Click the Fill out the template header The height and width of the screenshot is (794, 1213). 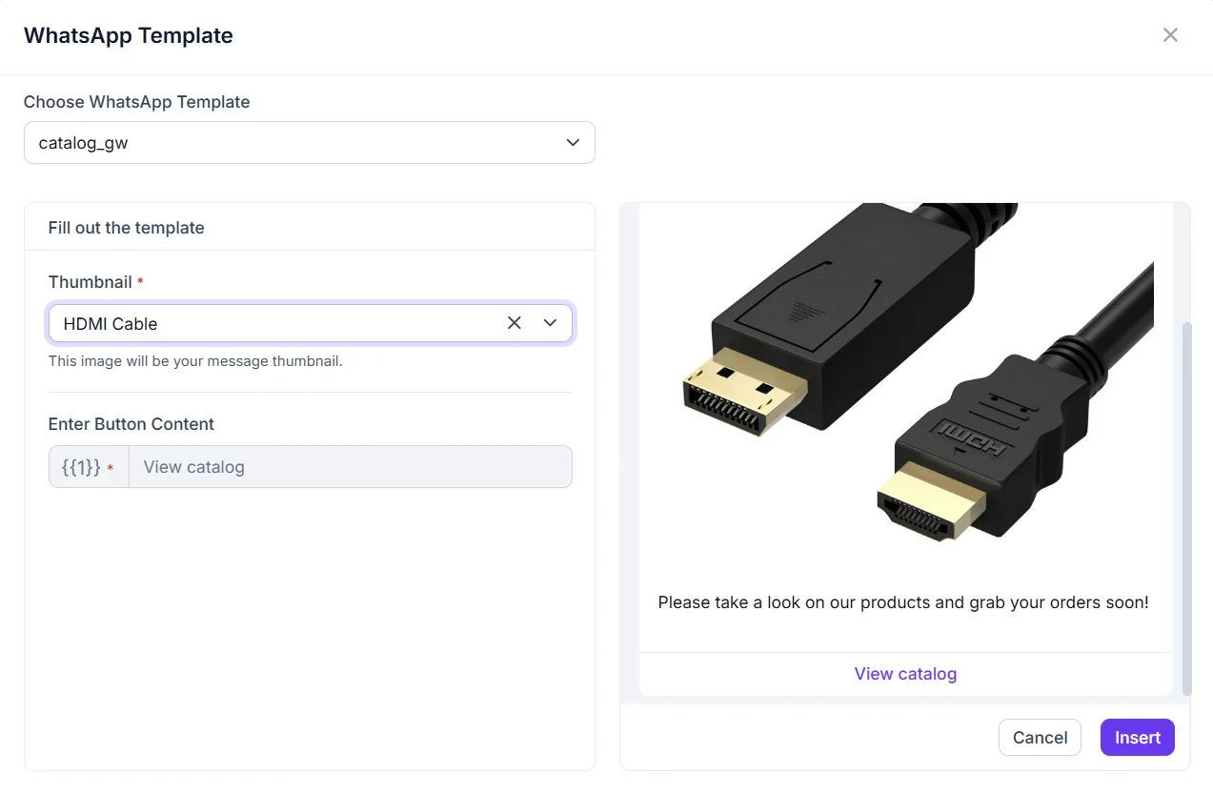[127, 228]
